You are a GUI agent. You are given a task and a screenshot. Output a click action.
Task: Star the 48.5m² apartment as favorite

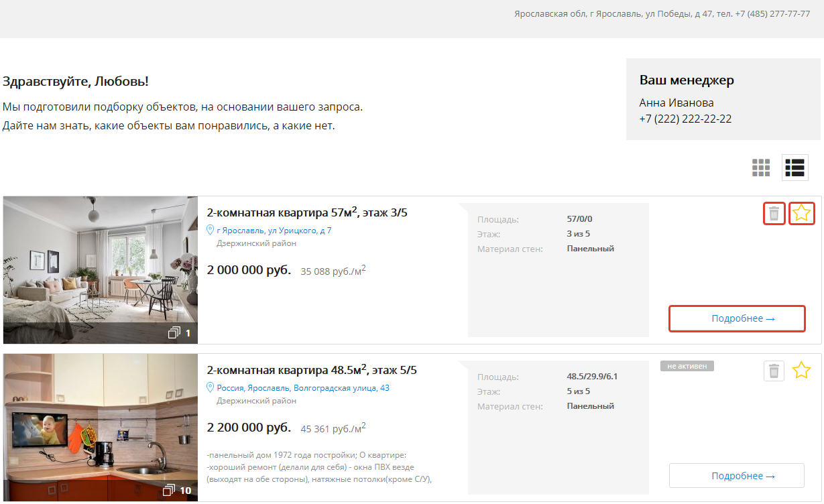[802, 371]
